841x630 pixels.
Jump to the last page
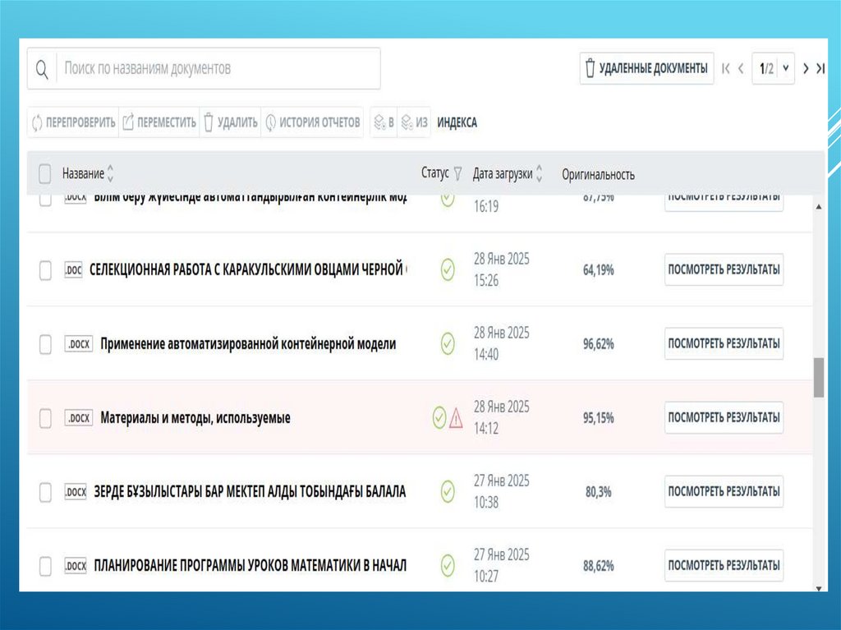click(820, 69)
